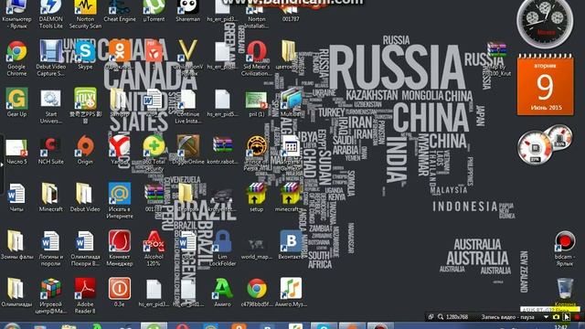Launch 360 Total Security
Viewport: 585px width, 329px height.
tap(154, 154)
